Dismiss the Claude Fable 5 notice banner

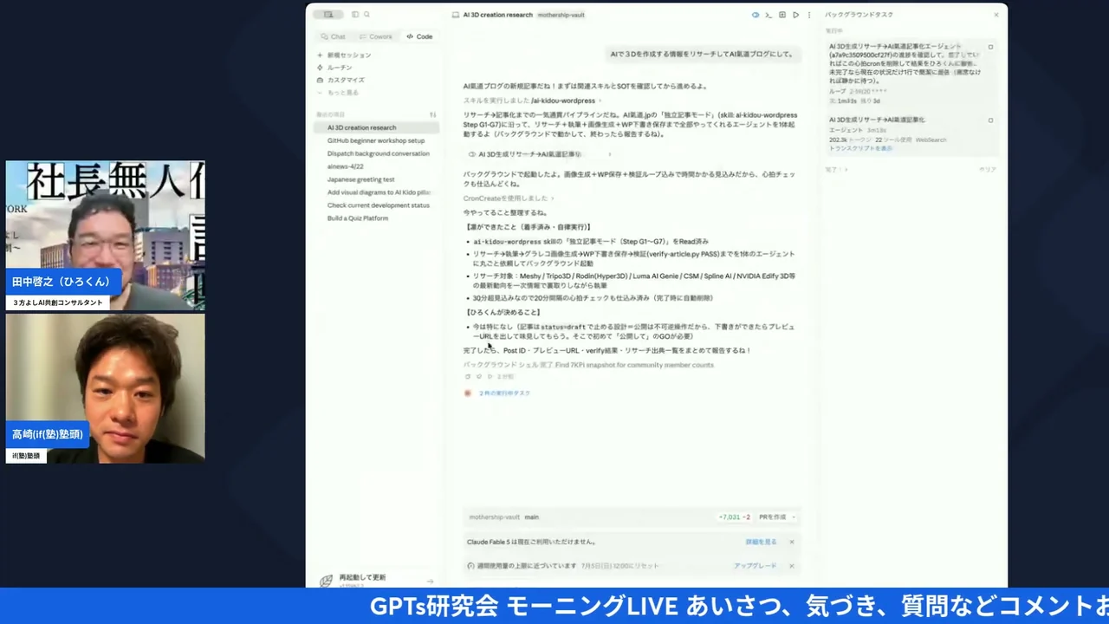[791, 542]
